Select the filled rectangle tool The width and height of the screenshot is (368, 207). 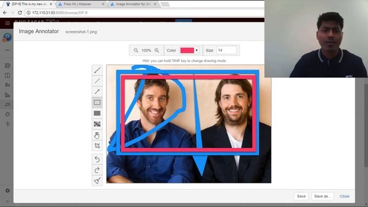pyautogui.click(x=97, y=113)
